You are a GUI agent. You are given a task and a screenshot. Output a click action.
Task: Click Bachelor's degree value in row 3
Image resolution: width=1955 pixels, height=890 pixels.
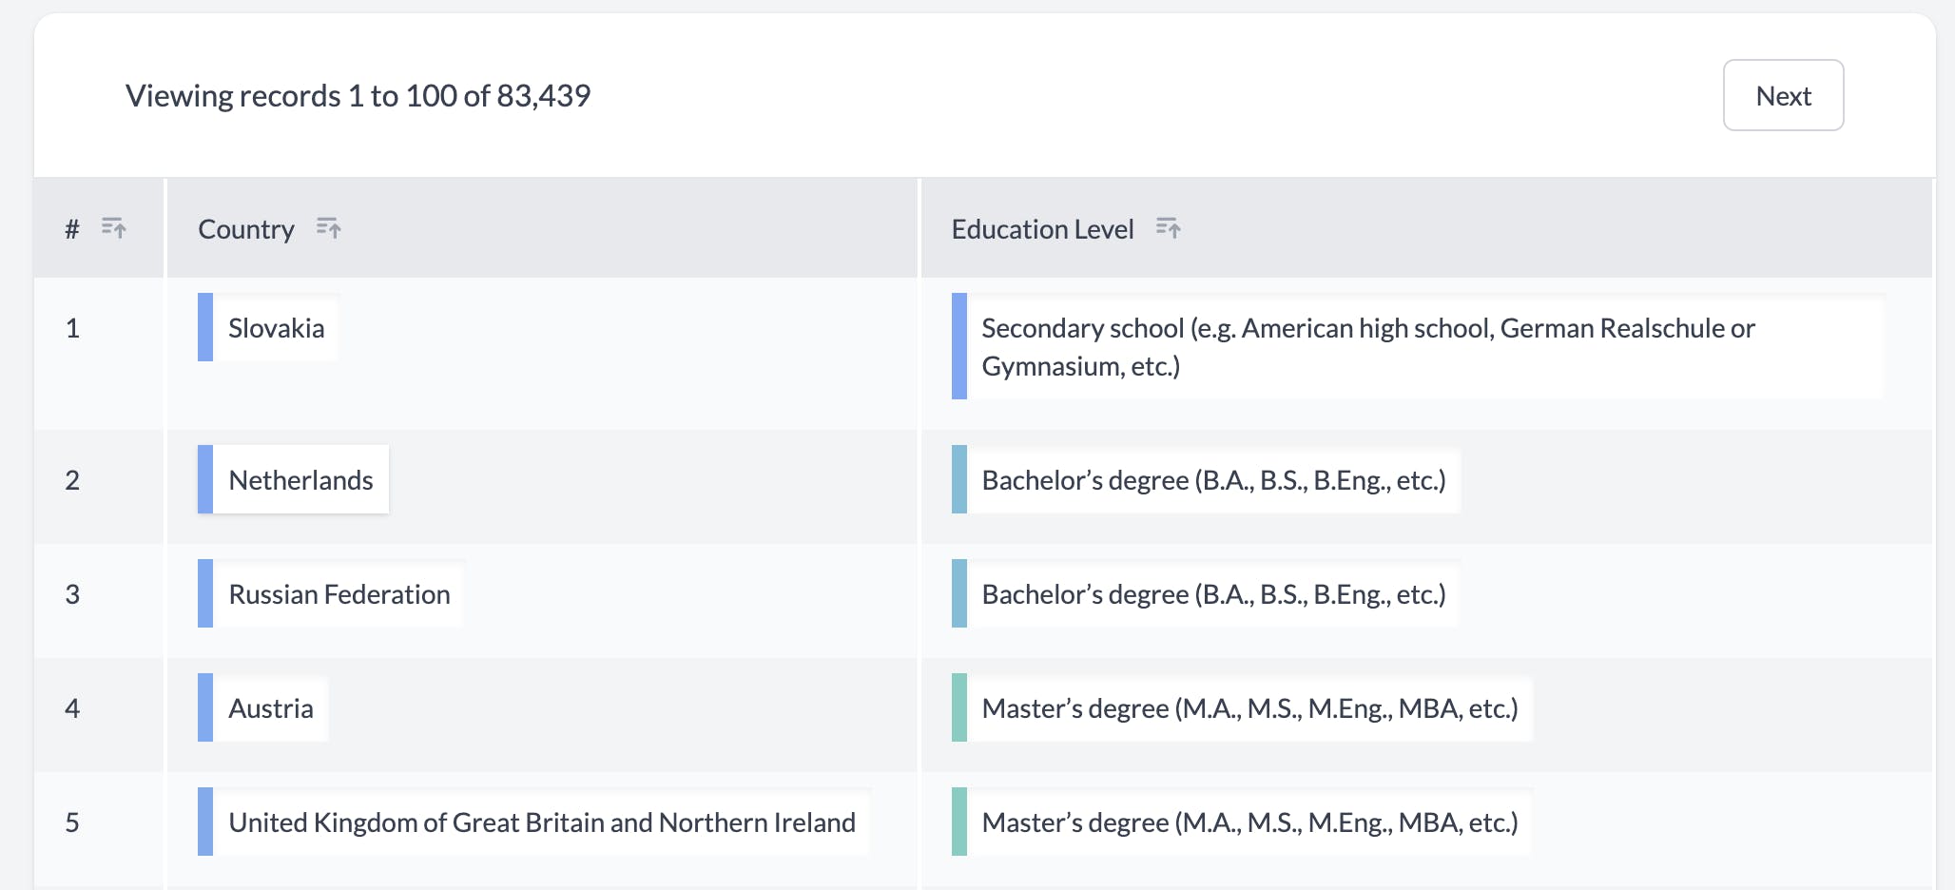[1213, 594]
